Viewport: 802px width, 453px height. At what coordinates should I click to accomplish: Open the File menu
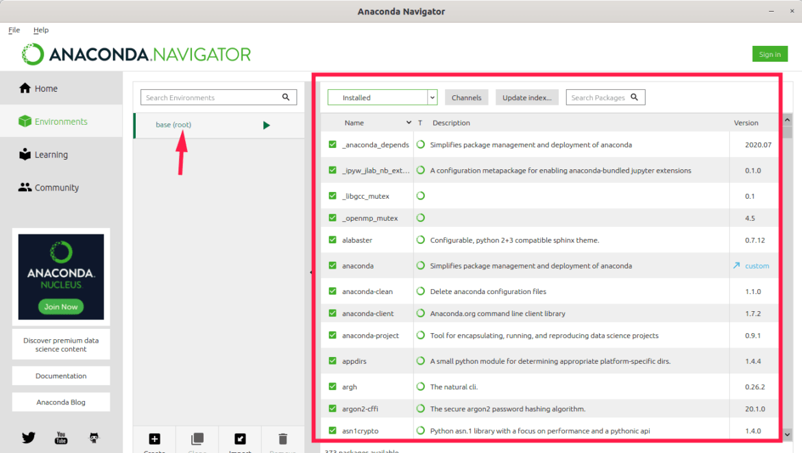(14, 29)
